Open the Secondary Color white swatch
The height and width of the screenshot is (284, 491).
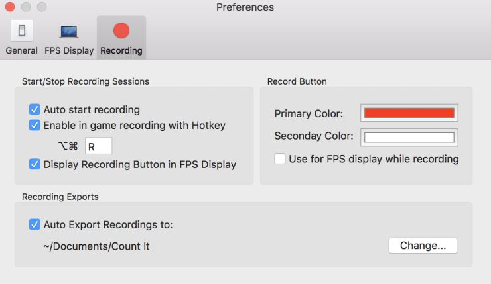pyautogui.click(x=409, y=138)
